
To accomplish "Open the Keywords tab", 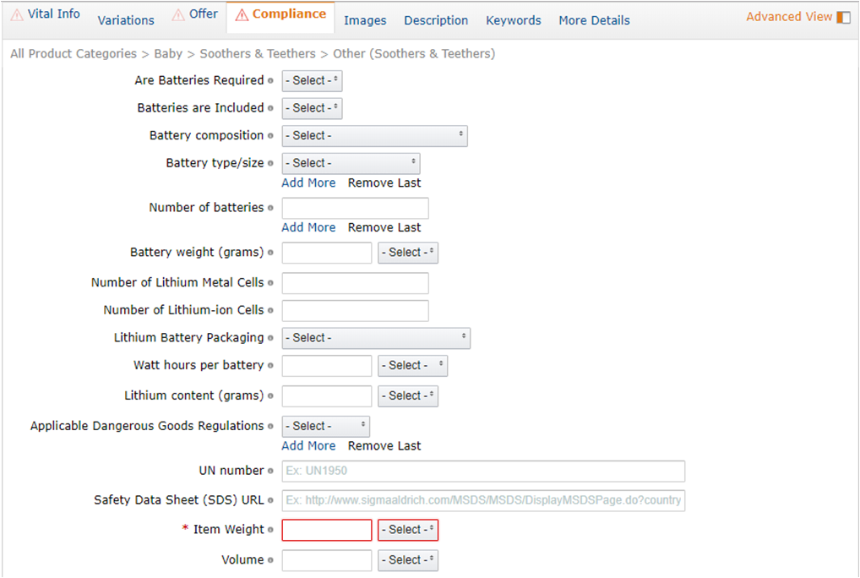I will (513, 20).
